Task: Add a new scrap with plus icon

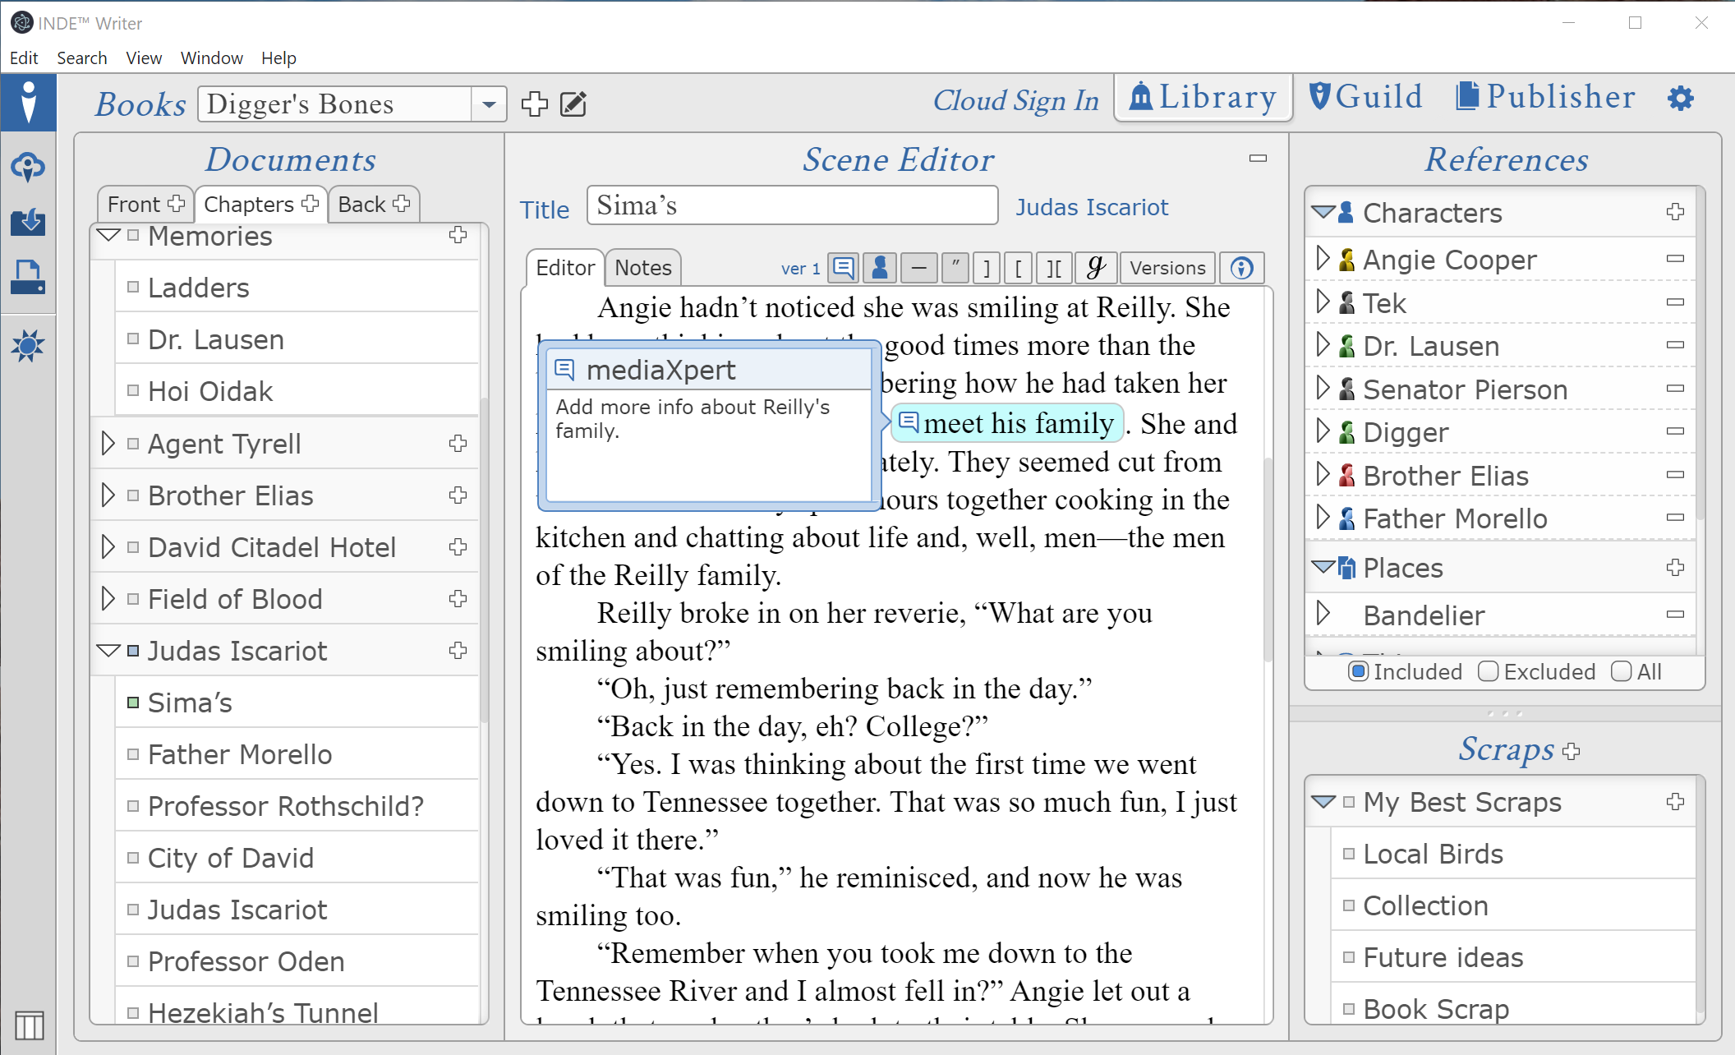Action: [1572, 751]
